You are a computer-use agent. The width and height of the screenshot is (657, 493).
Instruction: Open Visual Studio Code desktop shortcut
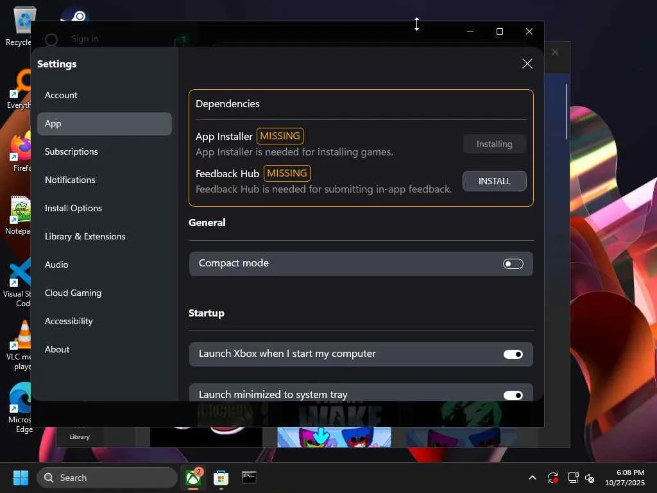[x=17, y=283]
